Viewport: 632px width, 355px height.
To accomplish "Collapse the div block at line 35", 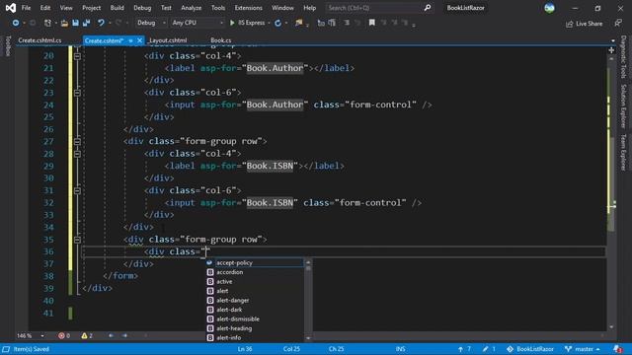I will point(77,240).
